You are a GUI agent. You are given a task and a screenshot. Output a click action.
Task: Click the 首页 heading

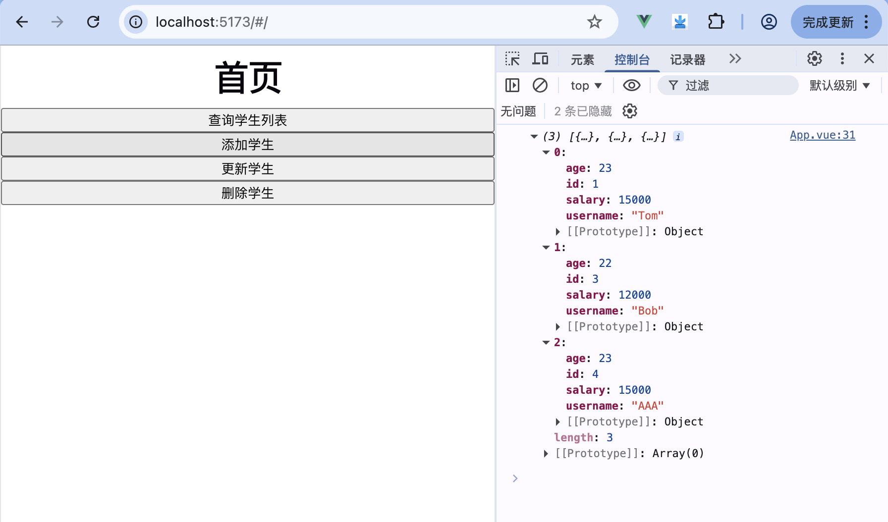tap(248, 77)
